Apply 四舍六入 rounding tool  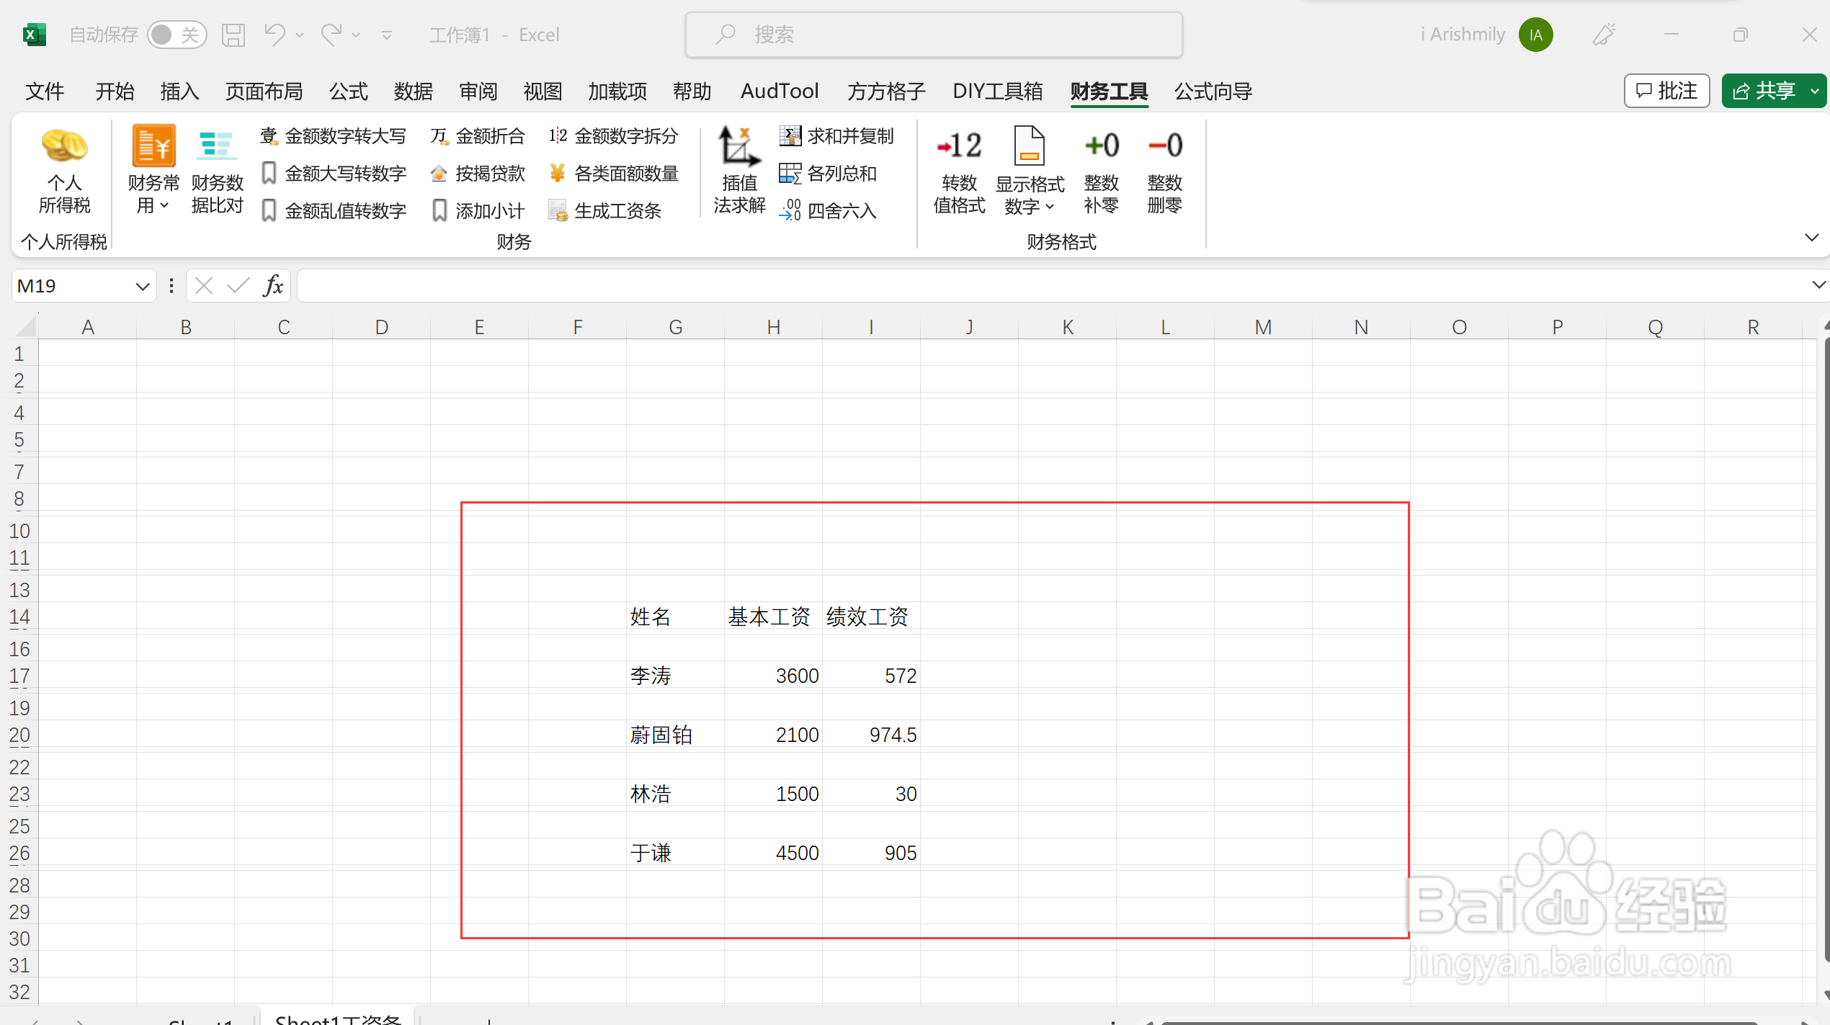pos(828,211)
